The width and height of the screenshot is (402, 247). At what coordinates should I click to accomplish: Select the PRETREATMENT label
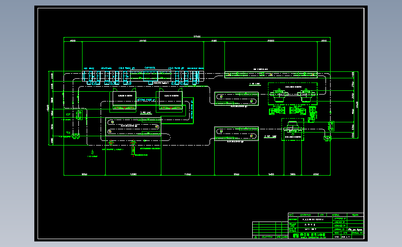coord(161,83)
